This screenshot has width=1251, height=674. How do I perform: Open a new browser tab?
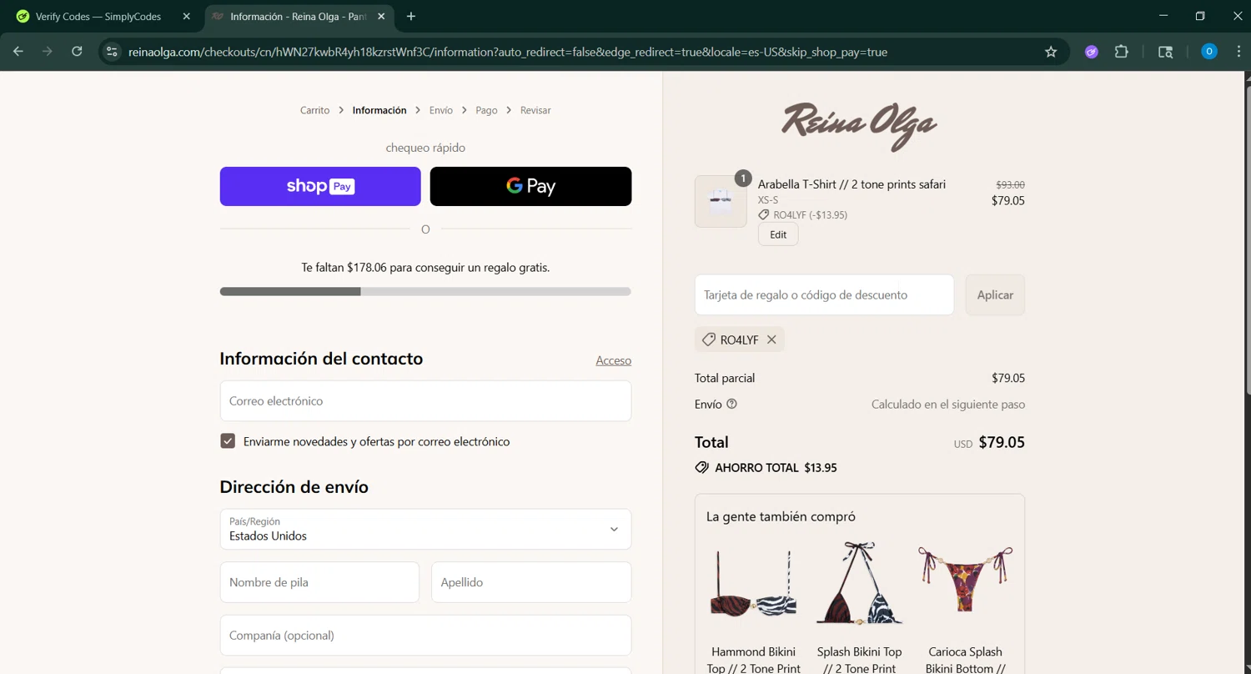click(411, 16)
